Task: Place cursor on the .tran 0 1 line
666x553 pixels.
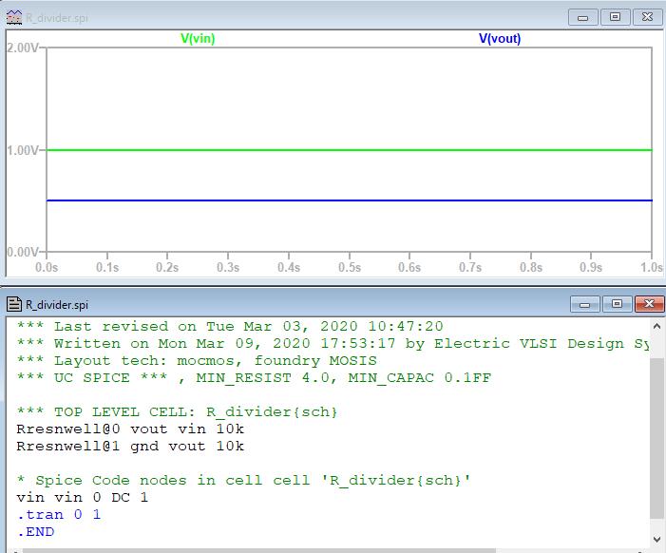Action: tap(59, 514)
